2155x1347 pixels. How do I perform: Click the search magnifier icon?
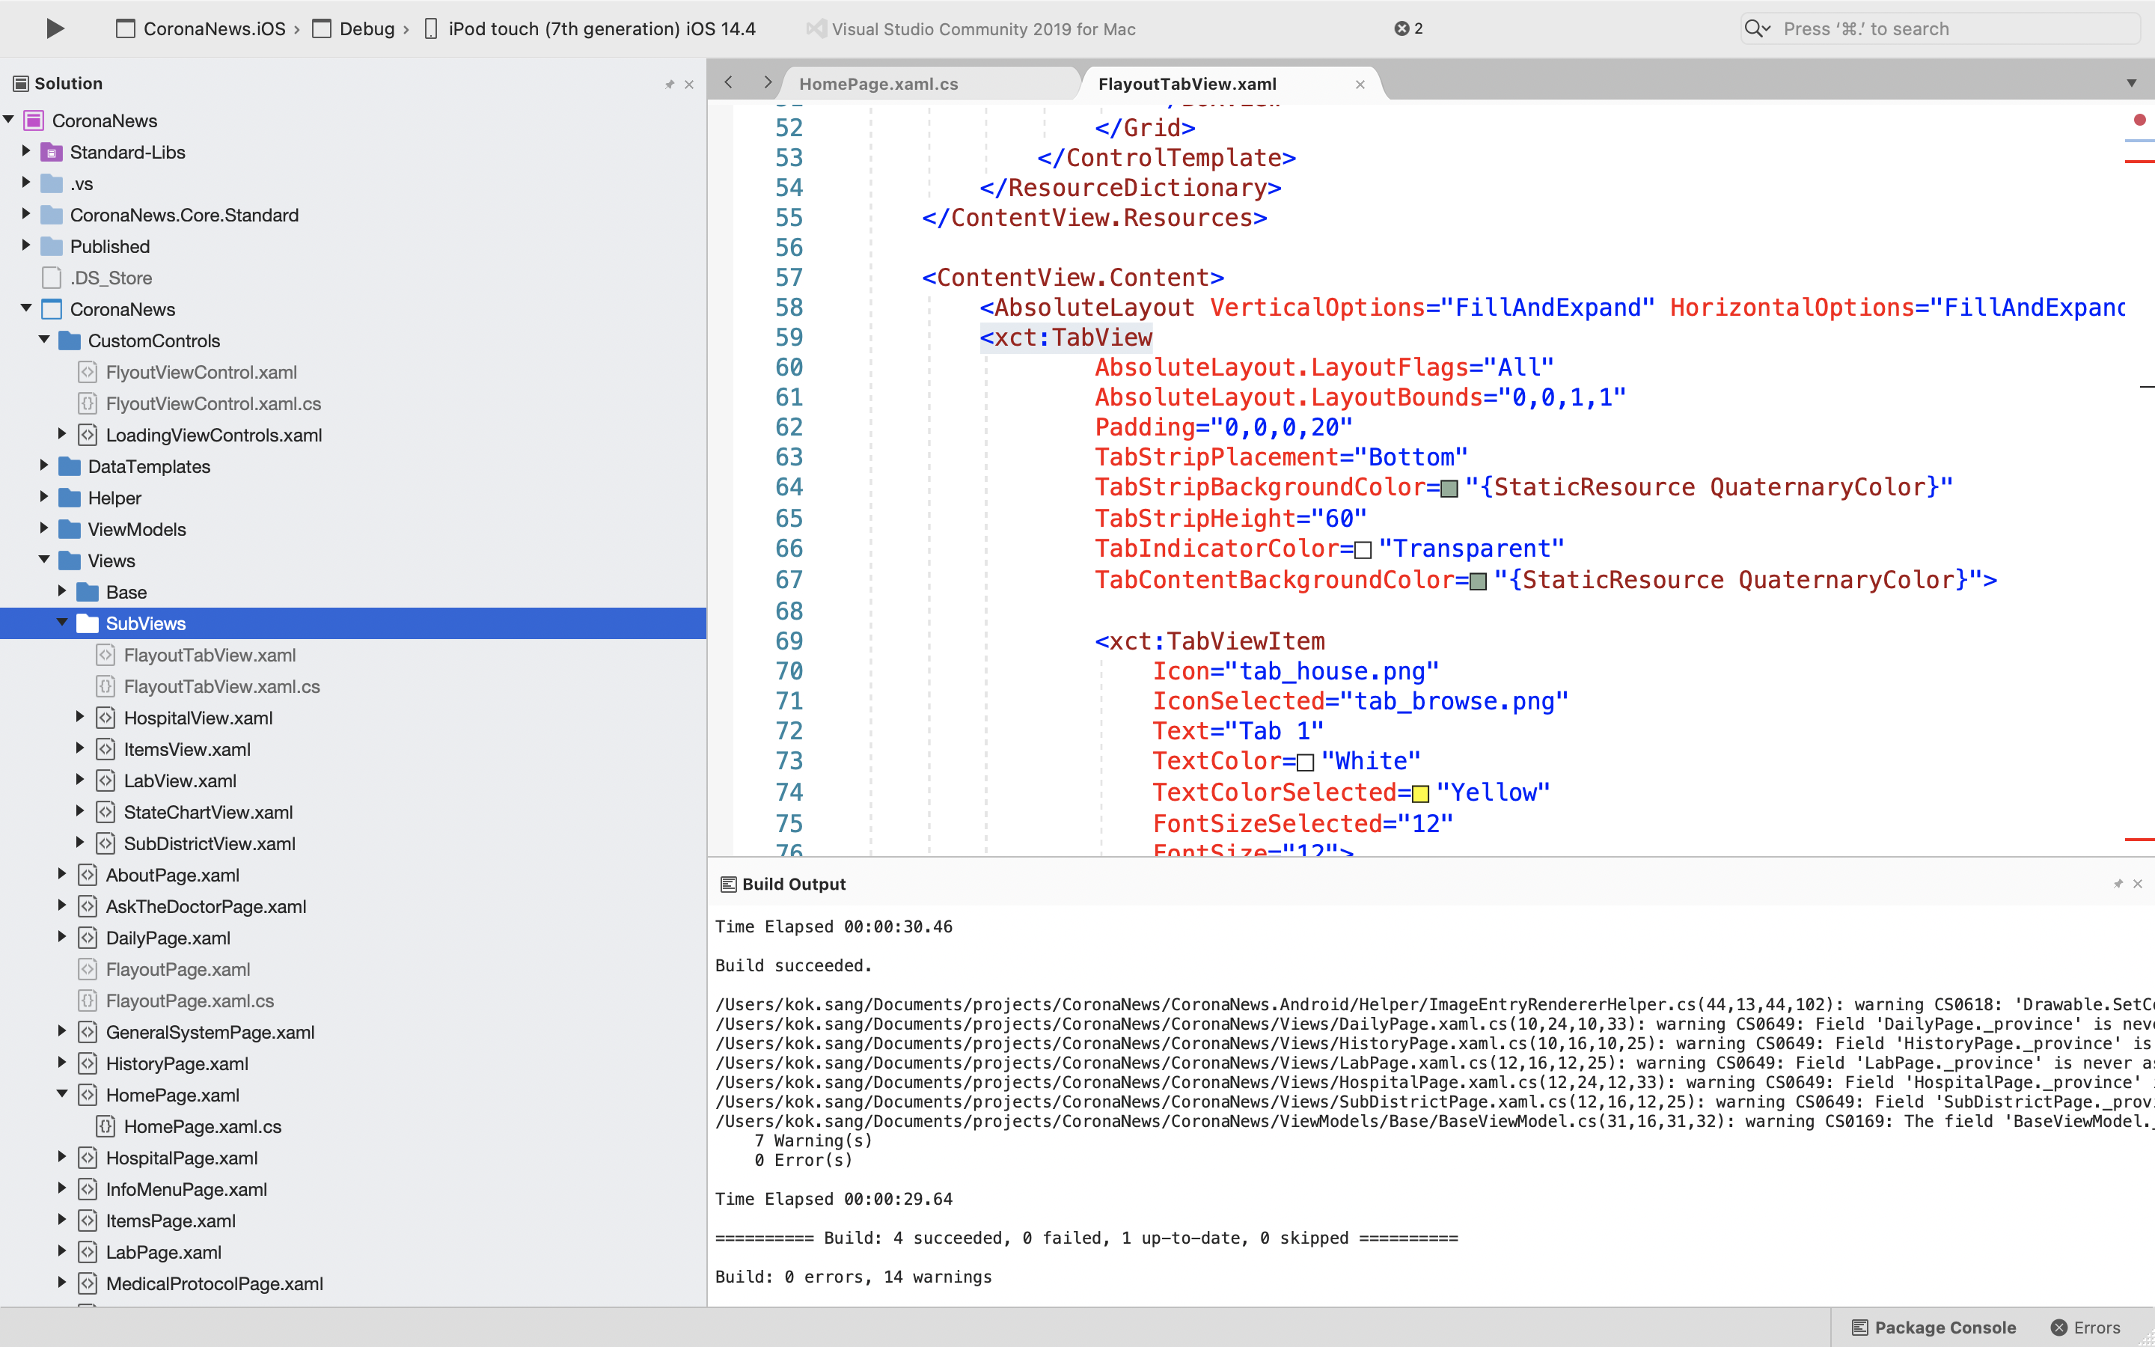[x=1756, y=28]
